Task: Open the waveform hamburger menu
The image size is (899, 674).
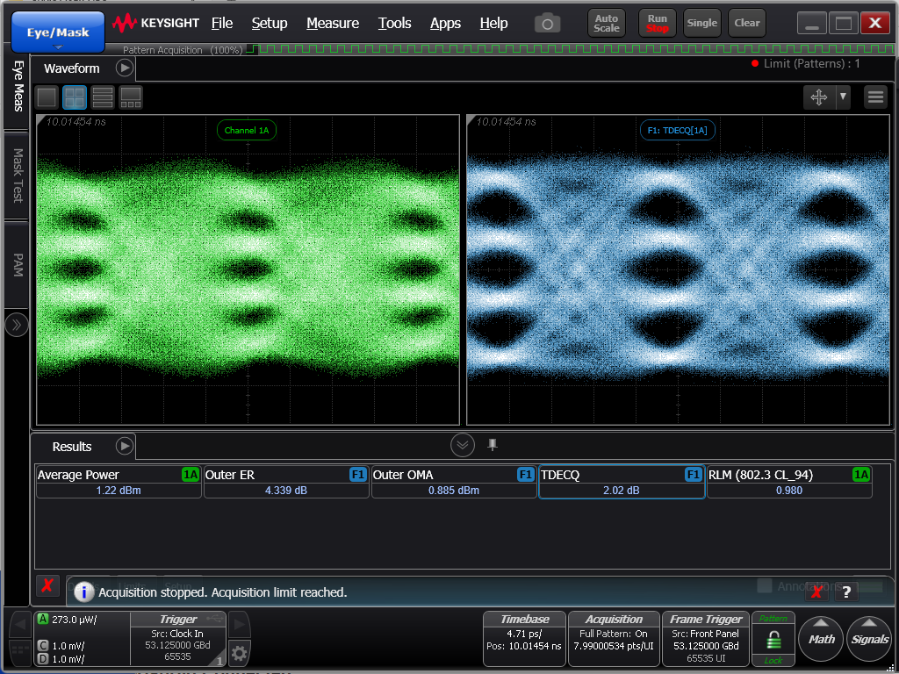Action: click(x=875, y=97)
